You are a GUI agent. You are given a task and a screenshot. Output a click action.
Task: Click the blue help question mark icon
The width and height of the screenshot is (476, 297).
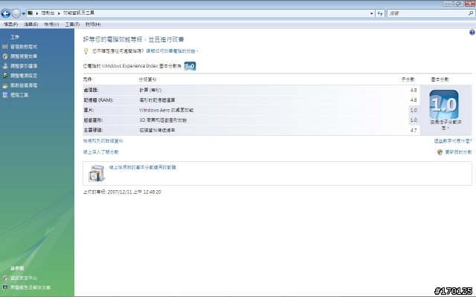(472, 32)
